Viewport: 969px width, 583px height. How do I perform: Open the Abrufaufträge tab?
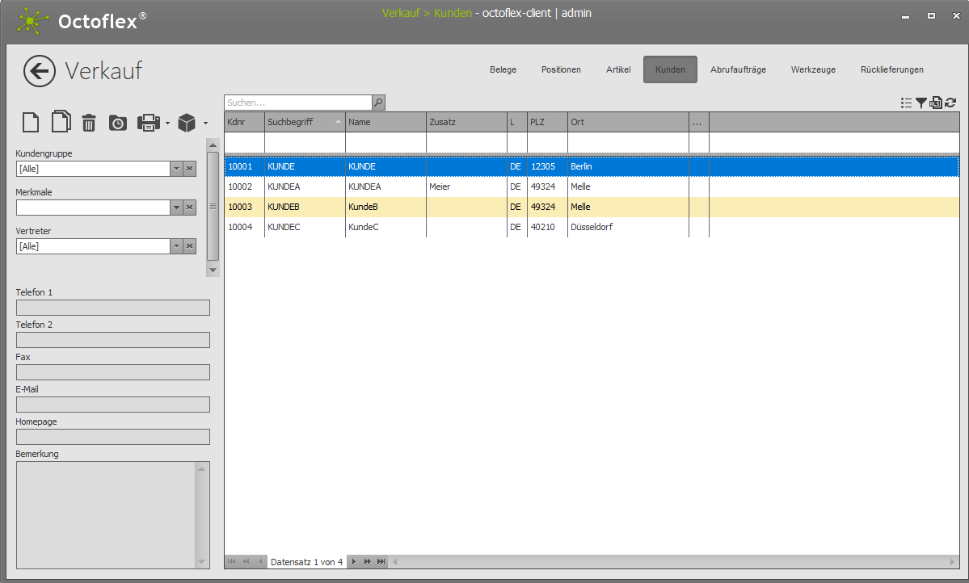[737, 69]
